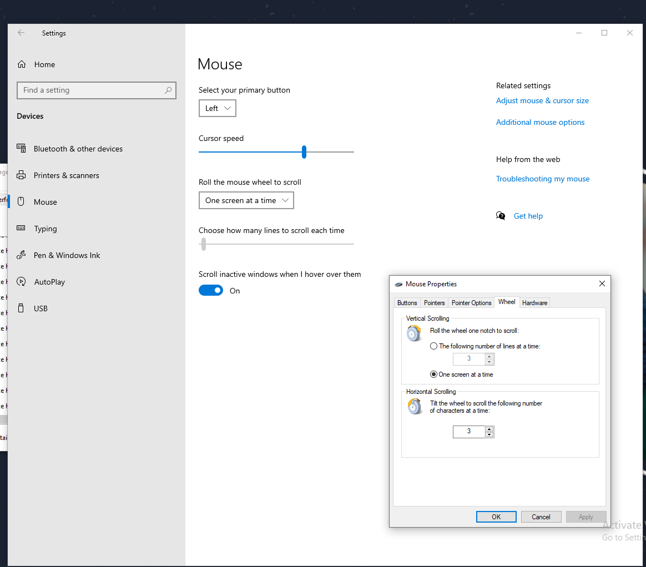The height and width of the screenshot is (567, 646).
Task: Click the Mouse sidebar icon
Action: (x=21, y=202)
